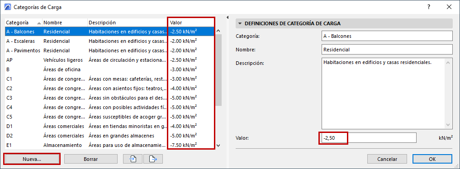Click the Categoría input field
The image size is (460, 169).
(x=387, y=36)
